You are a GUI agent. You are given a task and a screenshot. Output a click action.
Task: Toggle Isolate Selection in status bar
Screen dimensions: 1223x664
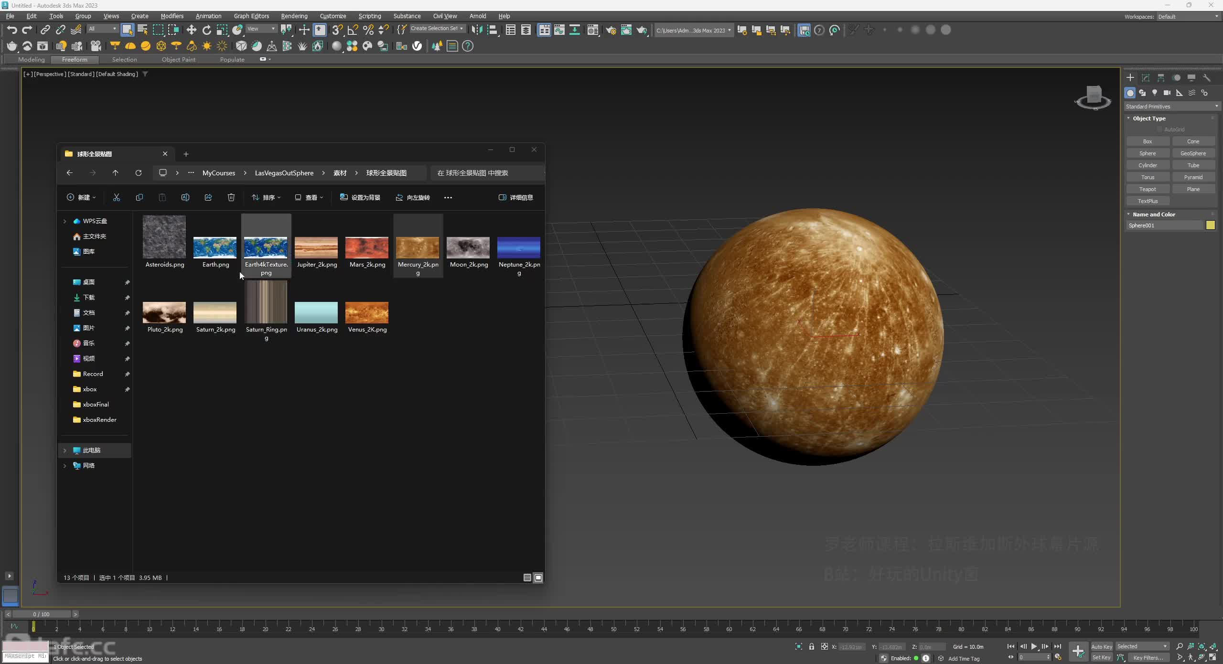pos(798,646)
